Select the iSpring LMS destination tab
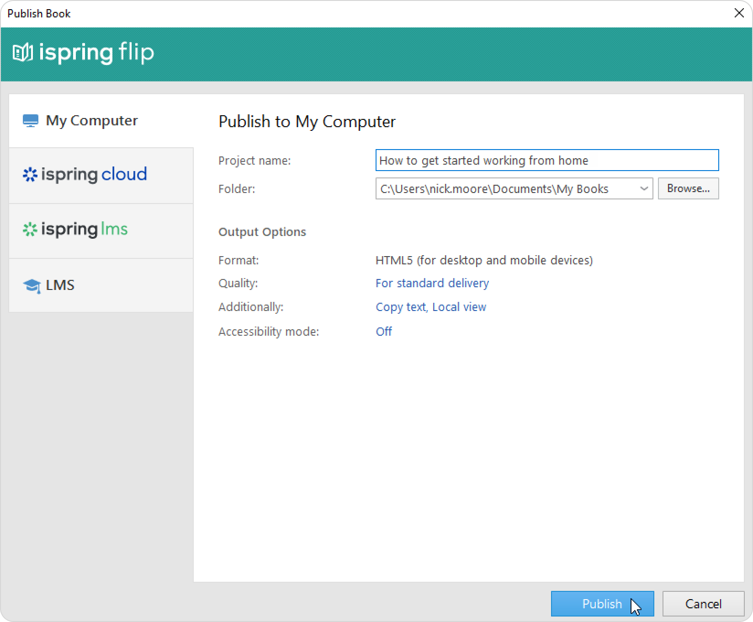Image resolution: width=753 pixels, height=622 pixels. [101, 230]
